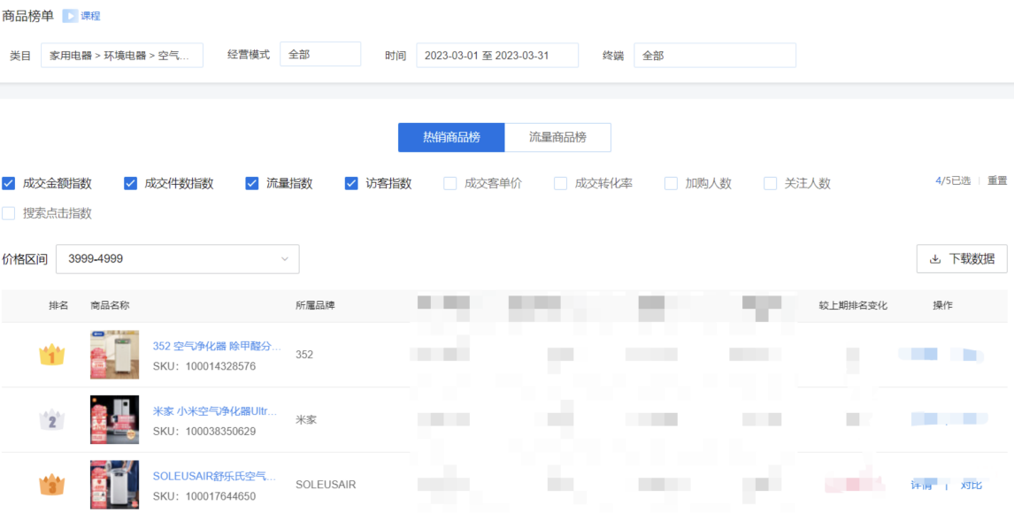Click the gold crown icon for rank 1
The width and height of the screenshot is (1014, 513).
pyautogui.click(x=53, y=351)
